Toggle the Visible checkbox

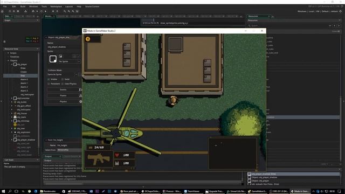pyautogui.click(x=49, y=79)
